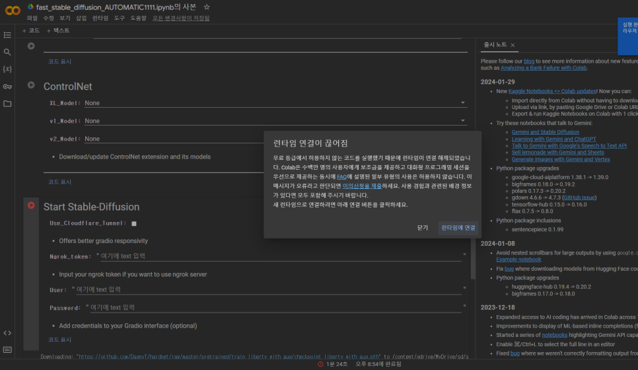Expand the v1_Model dropdown
The image size is (638, 370).
pyautogui.click(x=275, y=121)
